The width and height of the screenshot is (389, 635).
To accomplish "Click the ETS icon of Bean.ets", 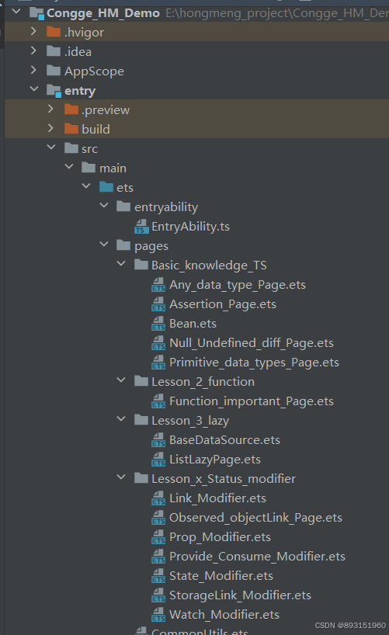I will (x=158, y=324).
